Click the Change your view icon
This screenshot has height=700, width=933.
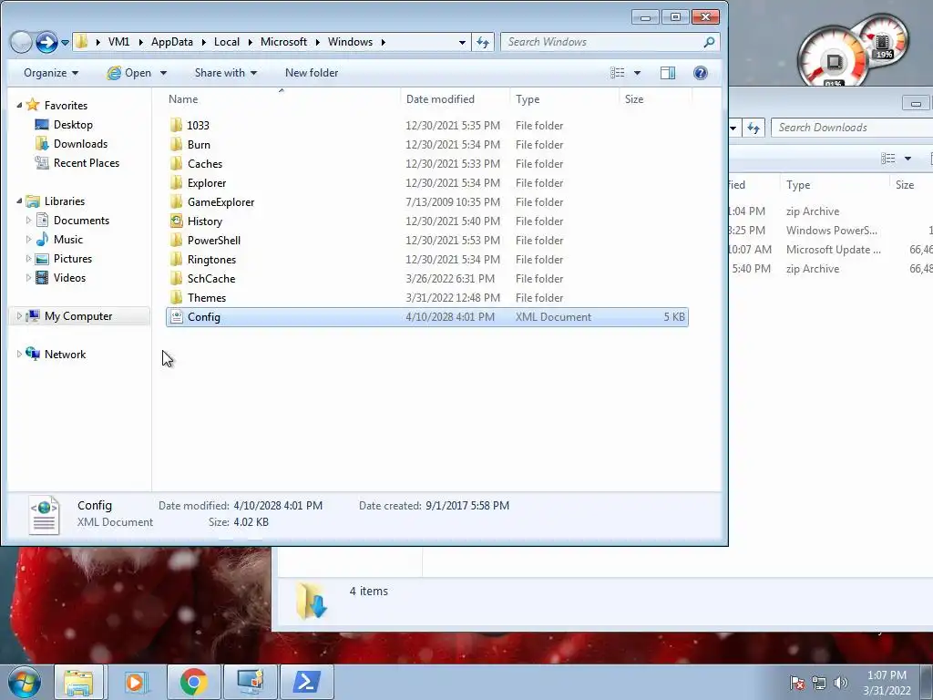click(617, 73)
